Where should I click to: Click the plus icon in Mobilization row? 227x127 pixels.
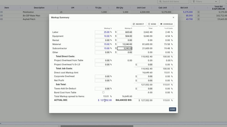199,12
